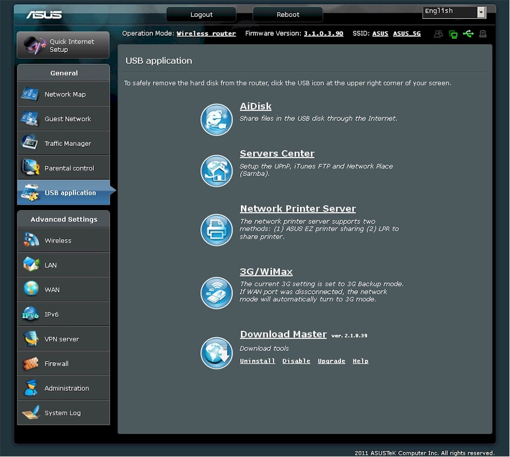Viewport: 510px width, 457px height.
Task: Open Administration menu item
Action: click(63, 388)
